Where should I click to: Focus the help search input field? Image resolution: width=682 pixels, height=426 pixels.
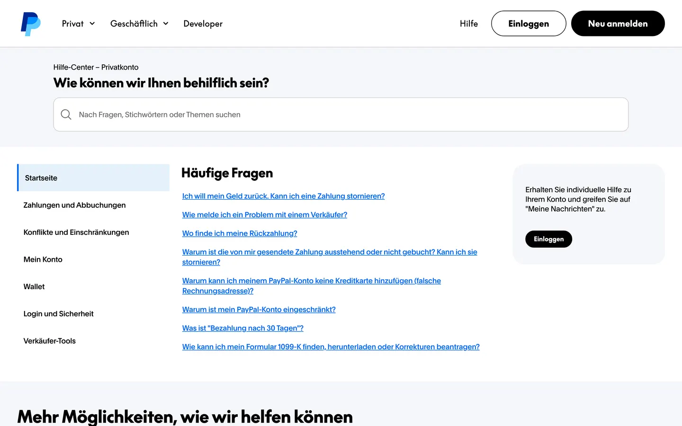341,115
